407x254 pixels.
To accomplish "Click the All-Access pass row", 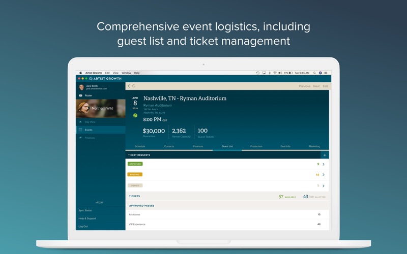I will point(227,214).
